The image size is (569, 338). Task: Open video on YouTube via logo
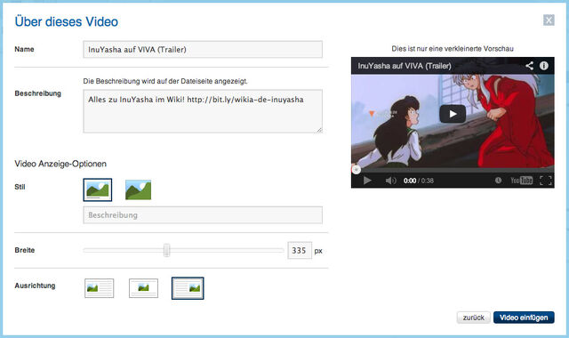tap(522, 181)
